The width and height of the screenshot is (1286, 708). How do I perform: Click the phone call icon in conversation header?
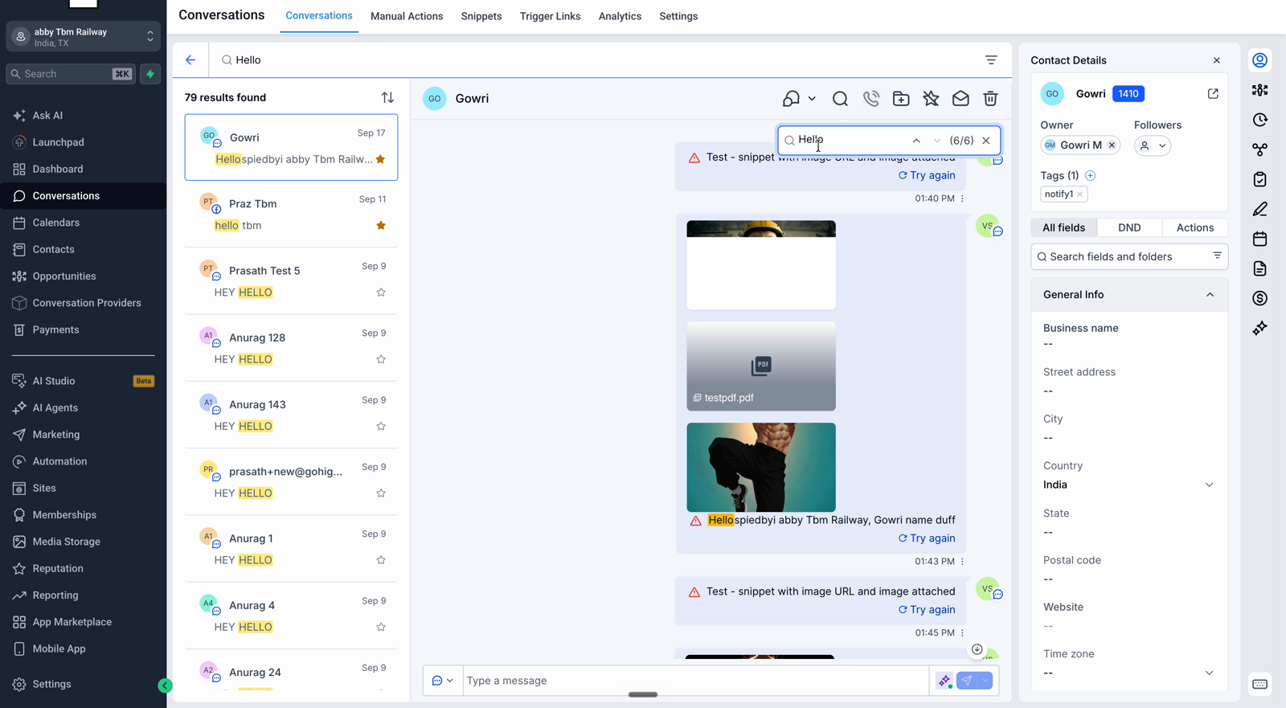pos(870,99)
